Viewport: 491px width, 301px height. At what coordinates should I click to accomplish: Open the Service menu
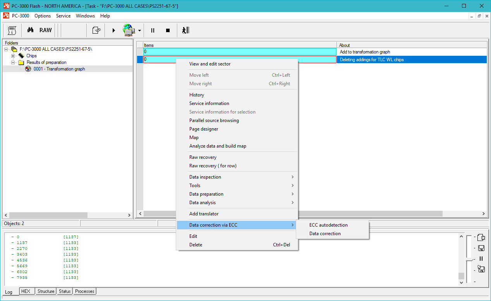[x=64, y=16]
